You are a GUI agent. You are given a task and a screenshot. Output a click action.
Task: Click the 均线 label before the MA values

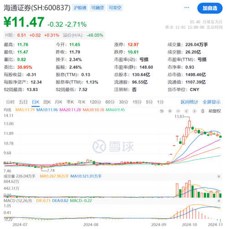pos(7,110)
